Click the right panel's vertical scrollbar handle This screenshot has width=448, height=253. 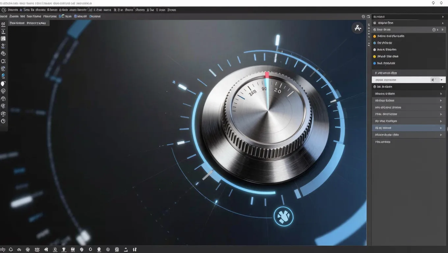(x=447, y=128)
